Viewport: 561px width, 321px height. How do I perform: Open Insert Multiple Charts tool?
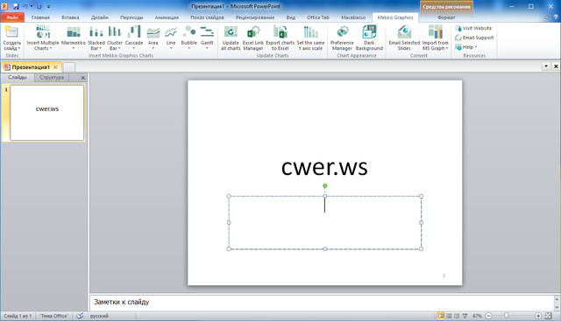coord(43,38)
